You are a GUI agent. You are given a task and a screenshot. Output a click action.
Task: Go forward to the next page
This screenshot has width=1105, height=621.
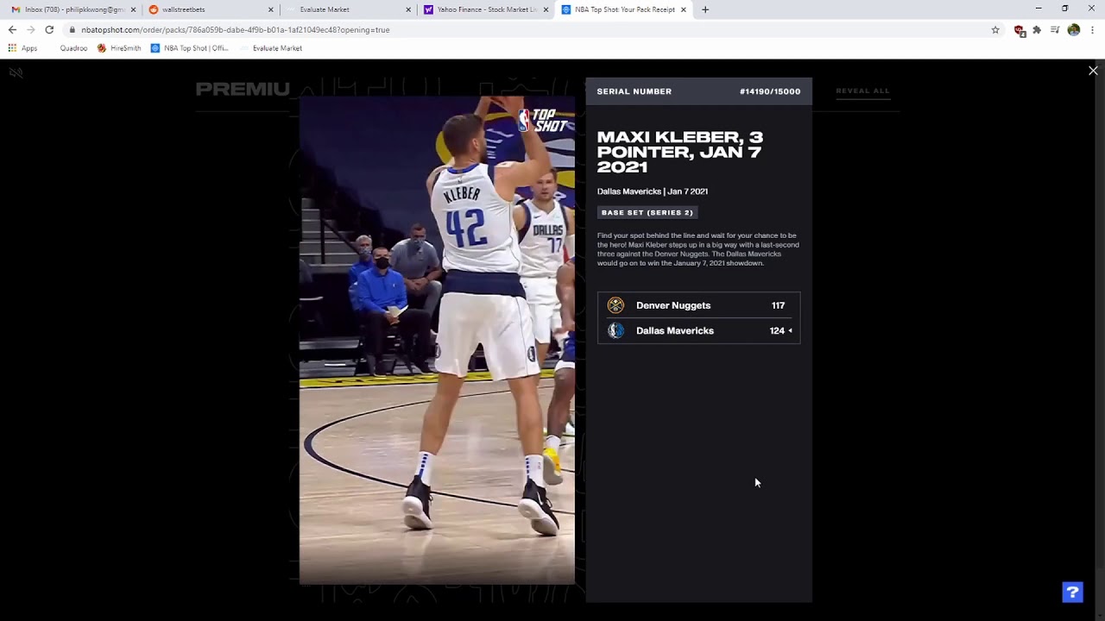31,29
